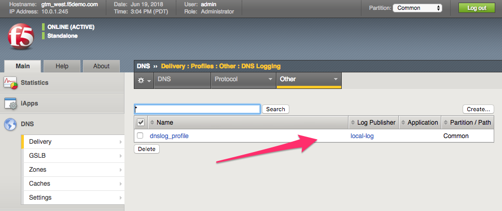Click the Log out button

pos(477,8)
